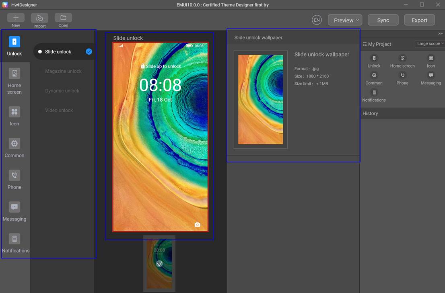Click the Slide unlock wallpaper thumbnail

pos(260,99)
